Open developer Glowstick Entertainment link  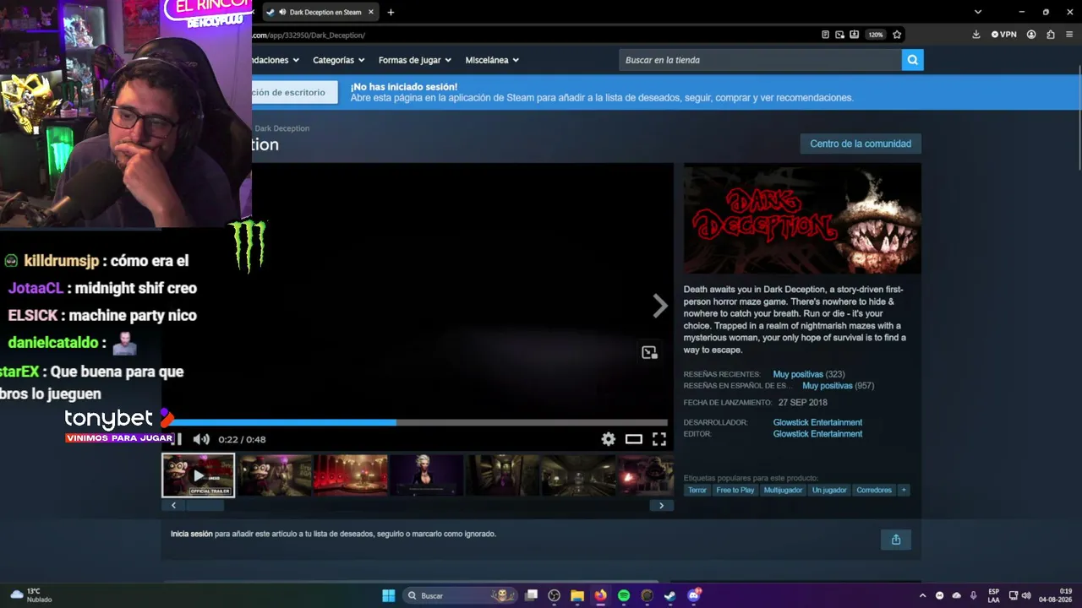pyautogui.click(x=817, y=422)
